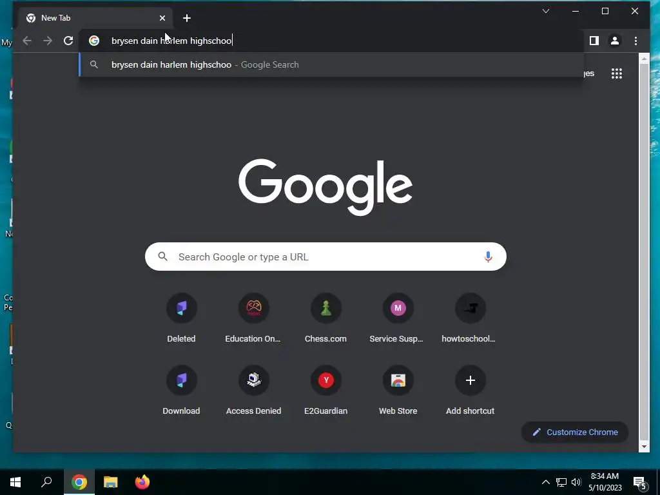Open the volume tray icon
The width and height of the screenshot is (660, 495).
(576, 482)
